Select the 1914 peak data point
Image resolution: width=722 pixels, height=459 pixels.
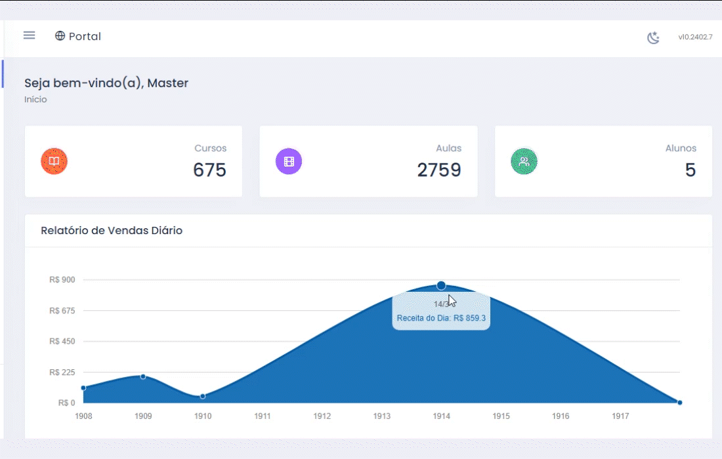[x=441, y=285]
